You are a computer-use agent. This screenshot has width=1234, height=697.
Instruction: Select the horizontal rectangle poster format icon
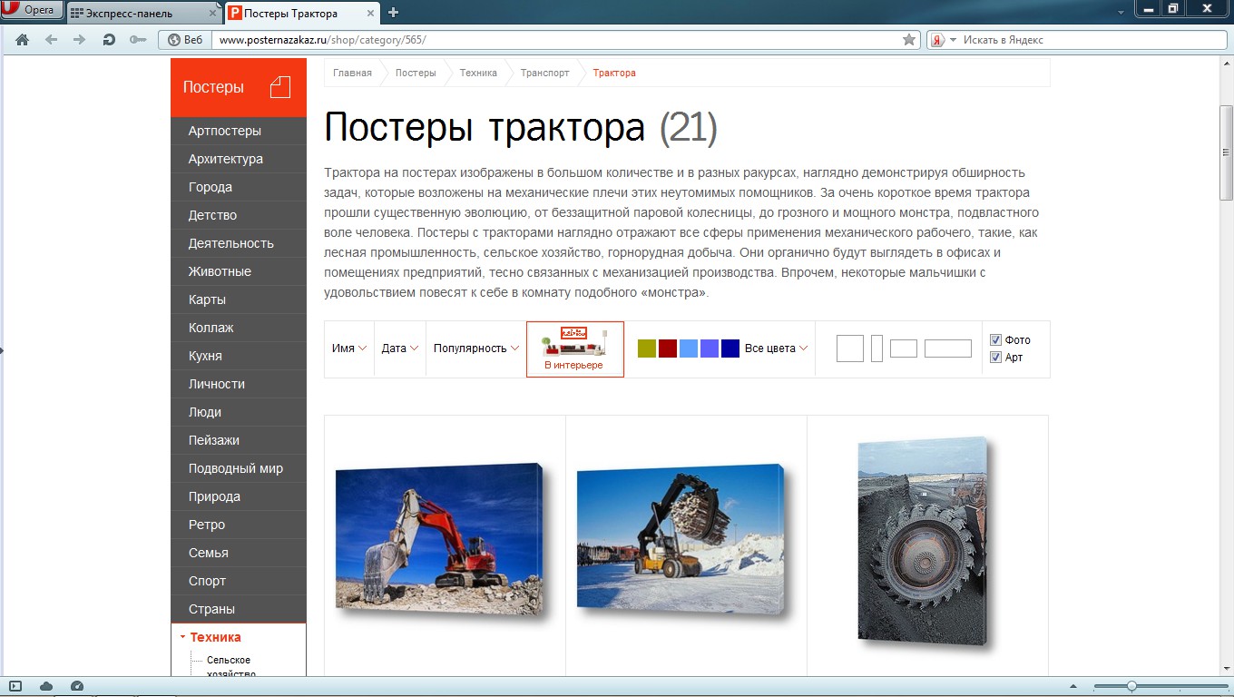pyautogui.click(x=904, y=348)
